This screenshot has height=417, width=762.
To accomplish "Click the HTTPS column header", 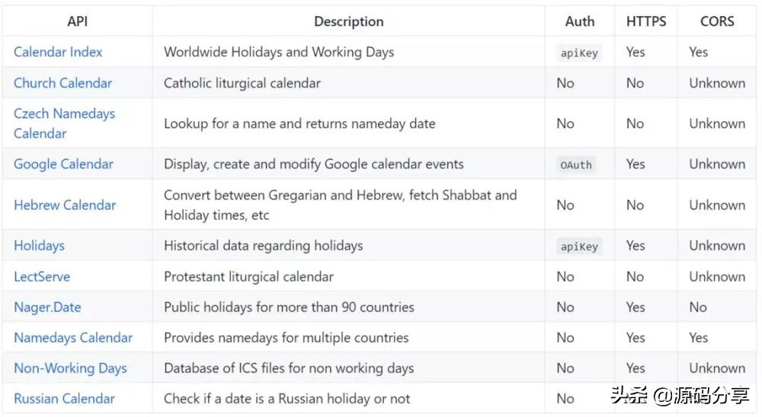I will coord(645,21).
